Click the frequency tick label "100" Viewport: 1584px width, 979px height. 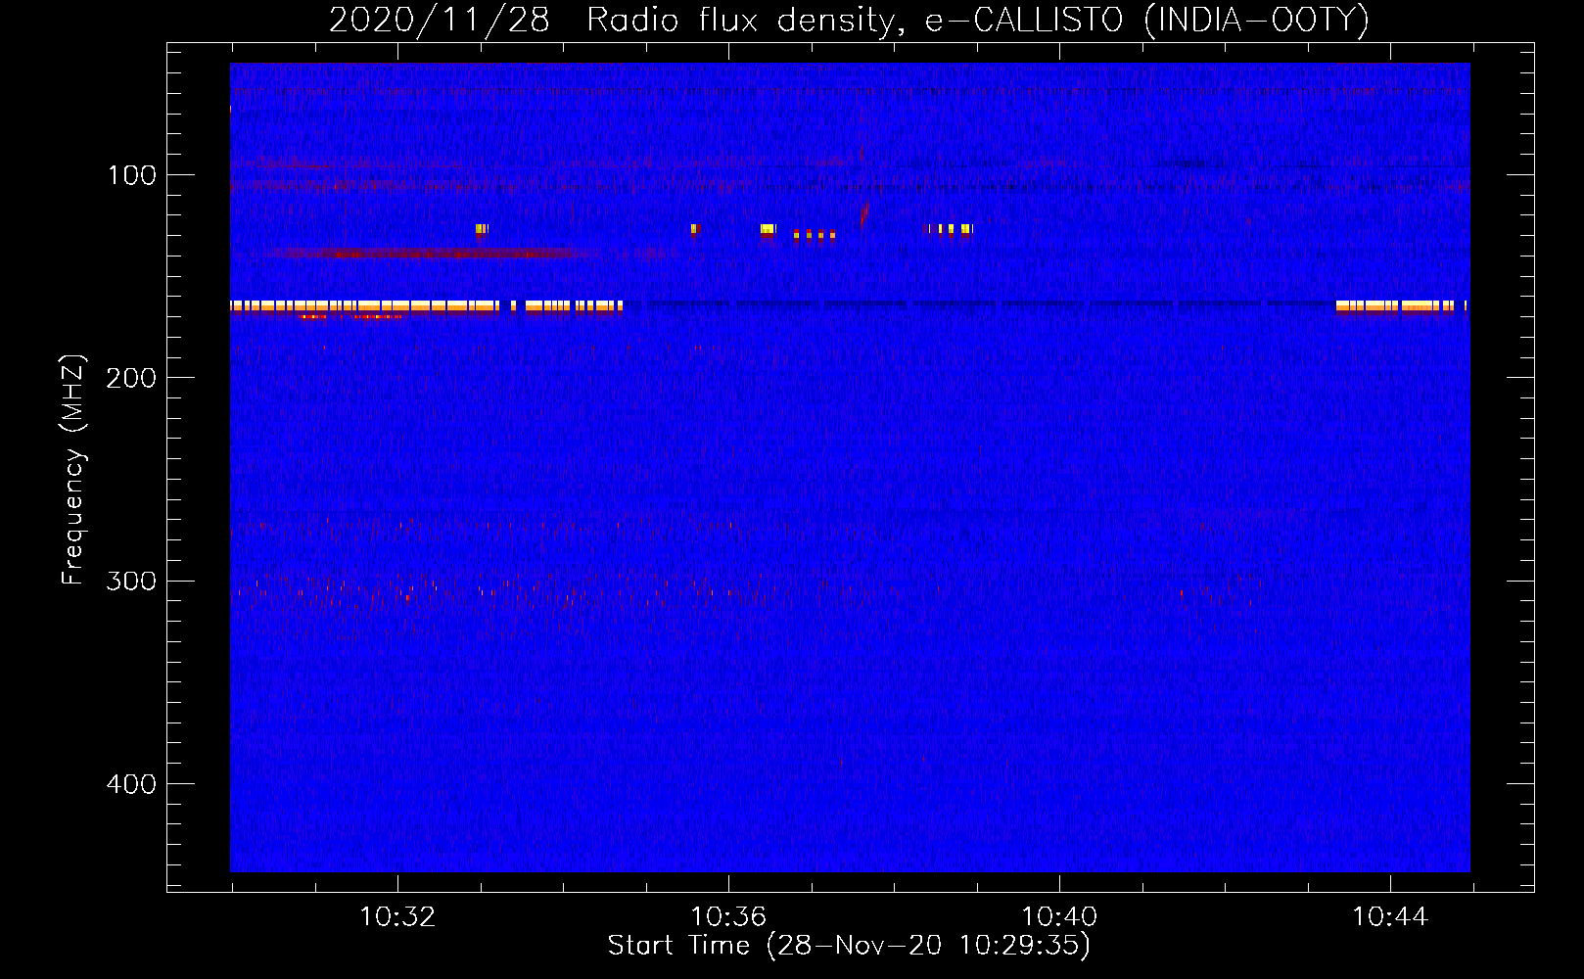[132, 175]
